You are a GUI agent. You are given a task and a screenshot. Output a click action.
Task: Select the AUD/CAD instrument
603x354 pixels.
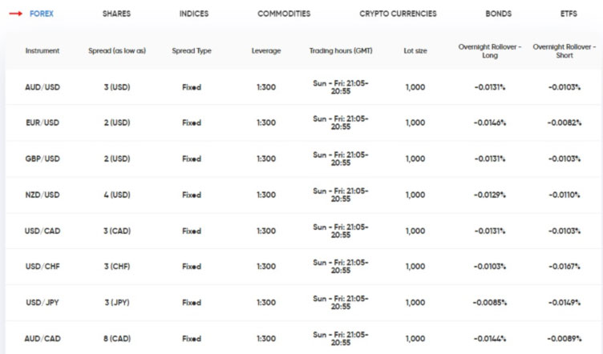(42, 339)
